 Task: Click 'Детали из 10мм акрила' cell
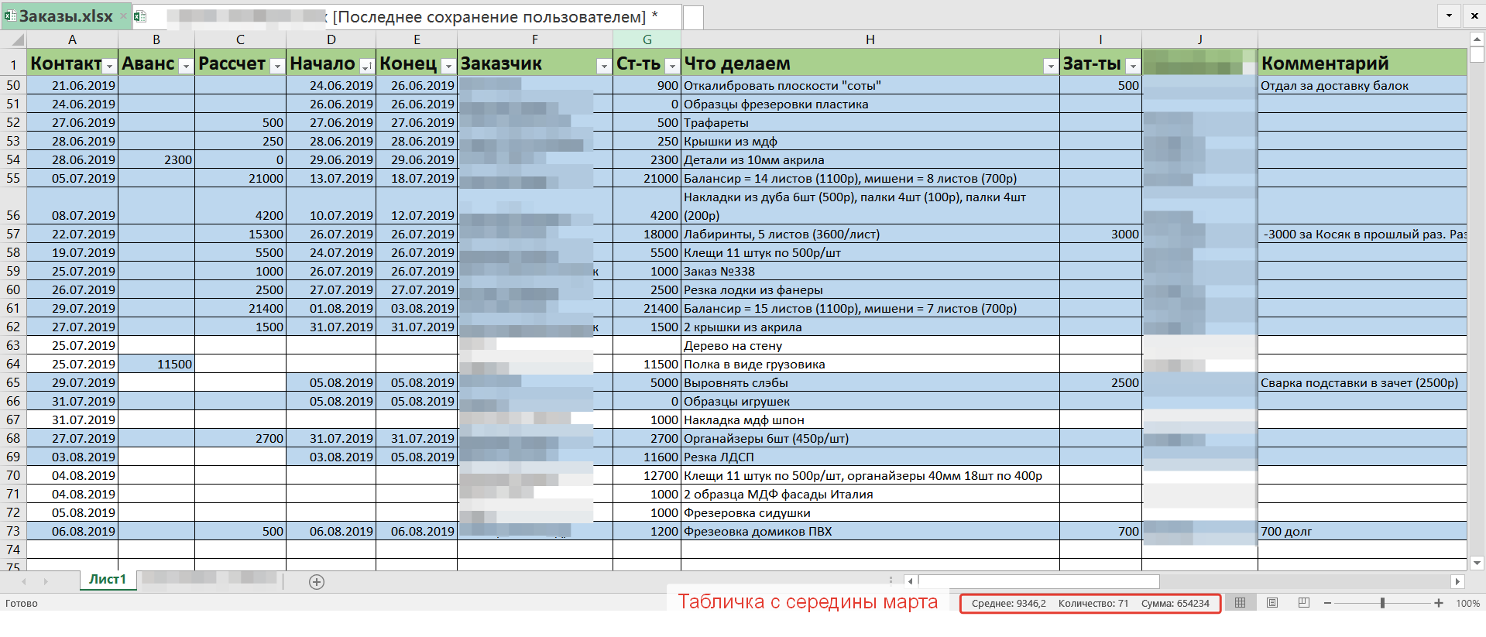[870, 159]
